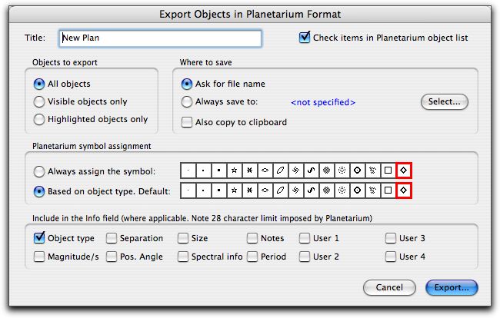Choose the circled dot symbol in the Default row
The height and width of the screenshot is (318, 500).
pos(358,190)
